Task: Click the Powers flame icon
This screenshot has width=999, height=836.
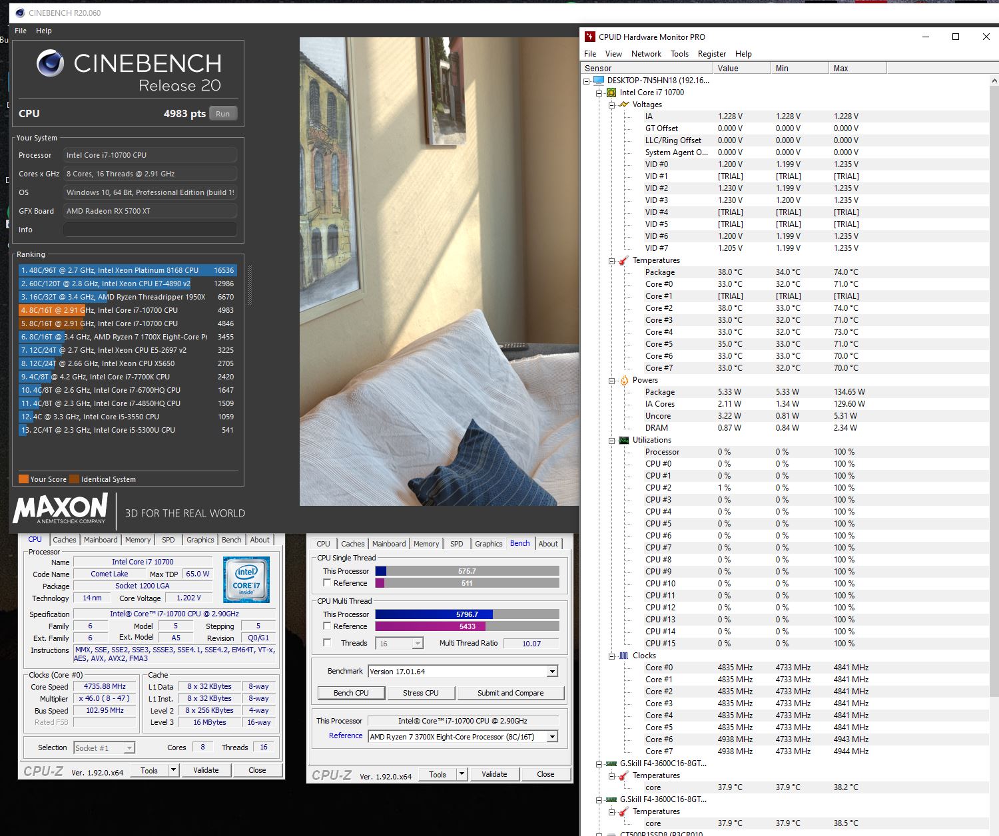Action: (x=624, y=380)
